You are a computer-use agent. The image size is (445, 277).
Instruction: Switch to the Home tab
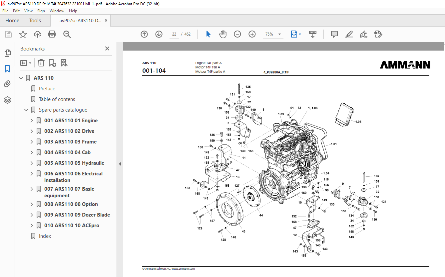click(12, 21)
